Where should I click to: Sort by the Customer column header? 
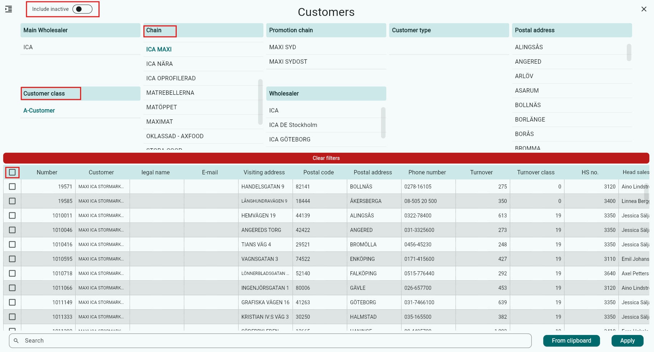(x=101, y=172)
